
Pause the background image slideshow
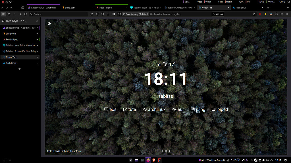click(166, 151)
